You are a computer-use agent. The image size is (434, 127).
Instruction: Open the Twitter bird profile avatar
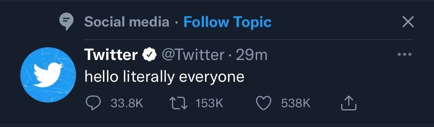[47, 75]
